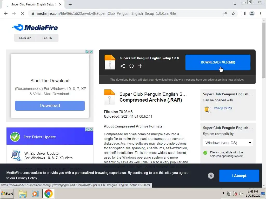Click 'Compressed Archive (.RAR)' heading
The width and height of the screenshot is (266, 199).
point(151,100)
